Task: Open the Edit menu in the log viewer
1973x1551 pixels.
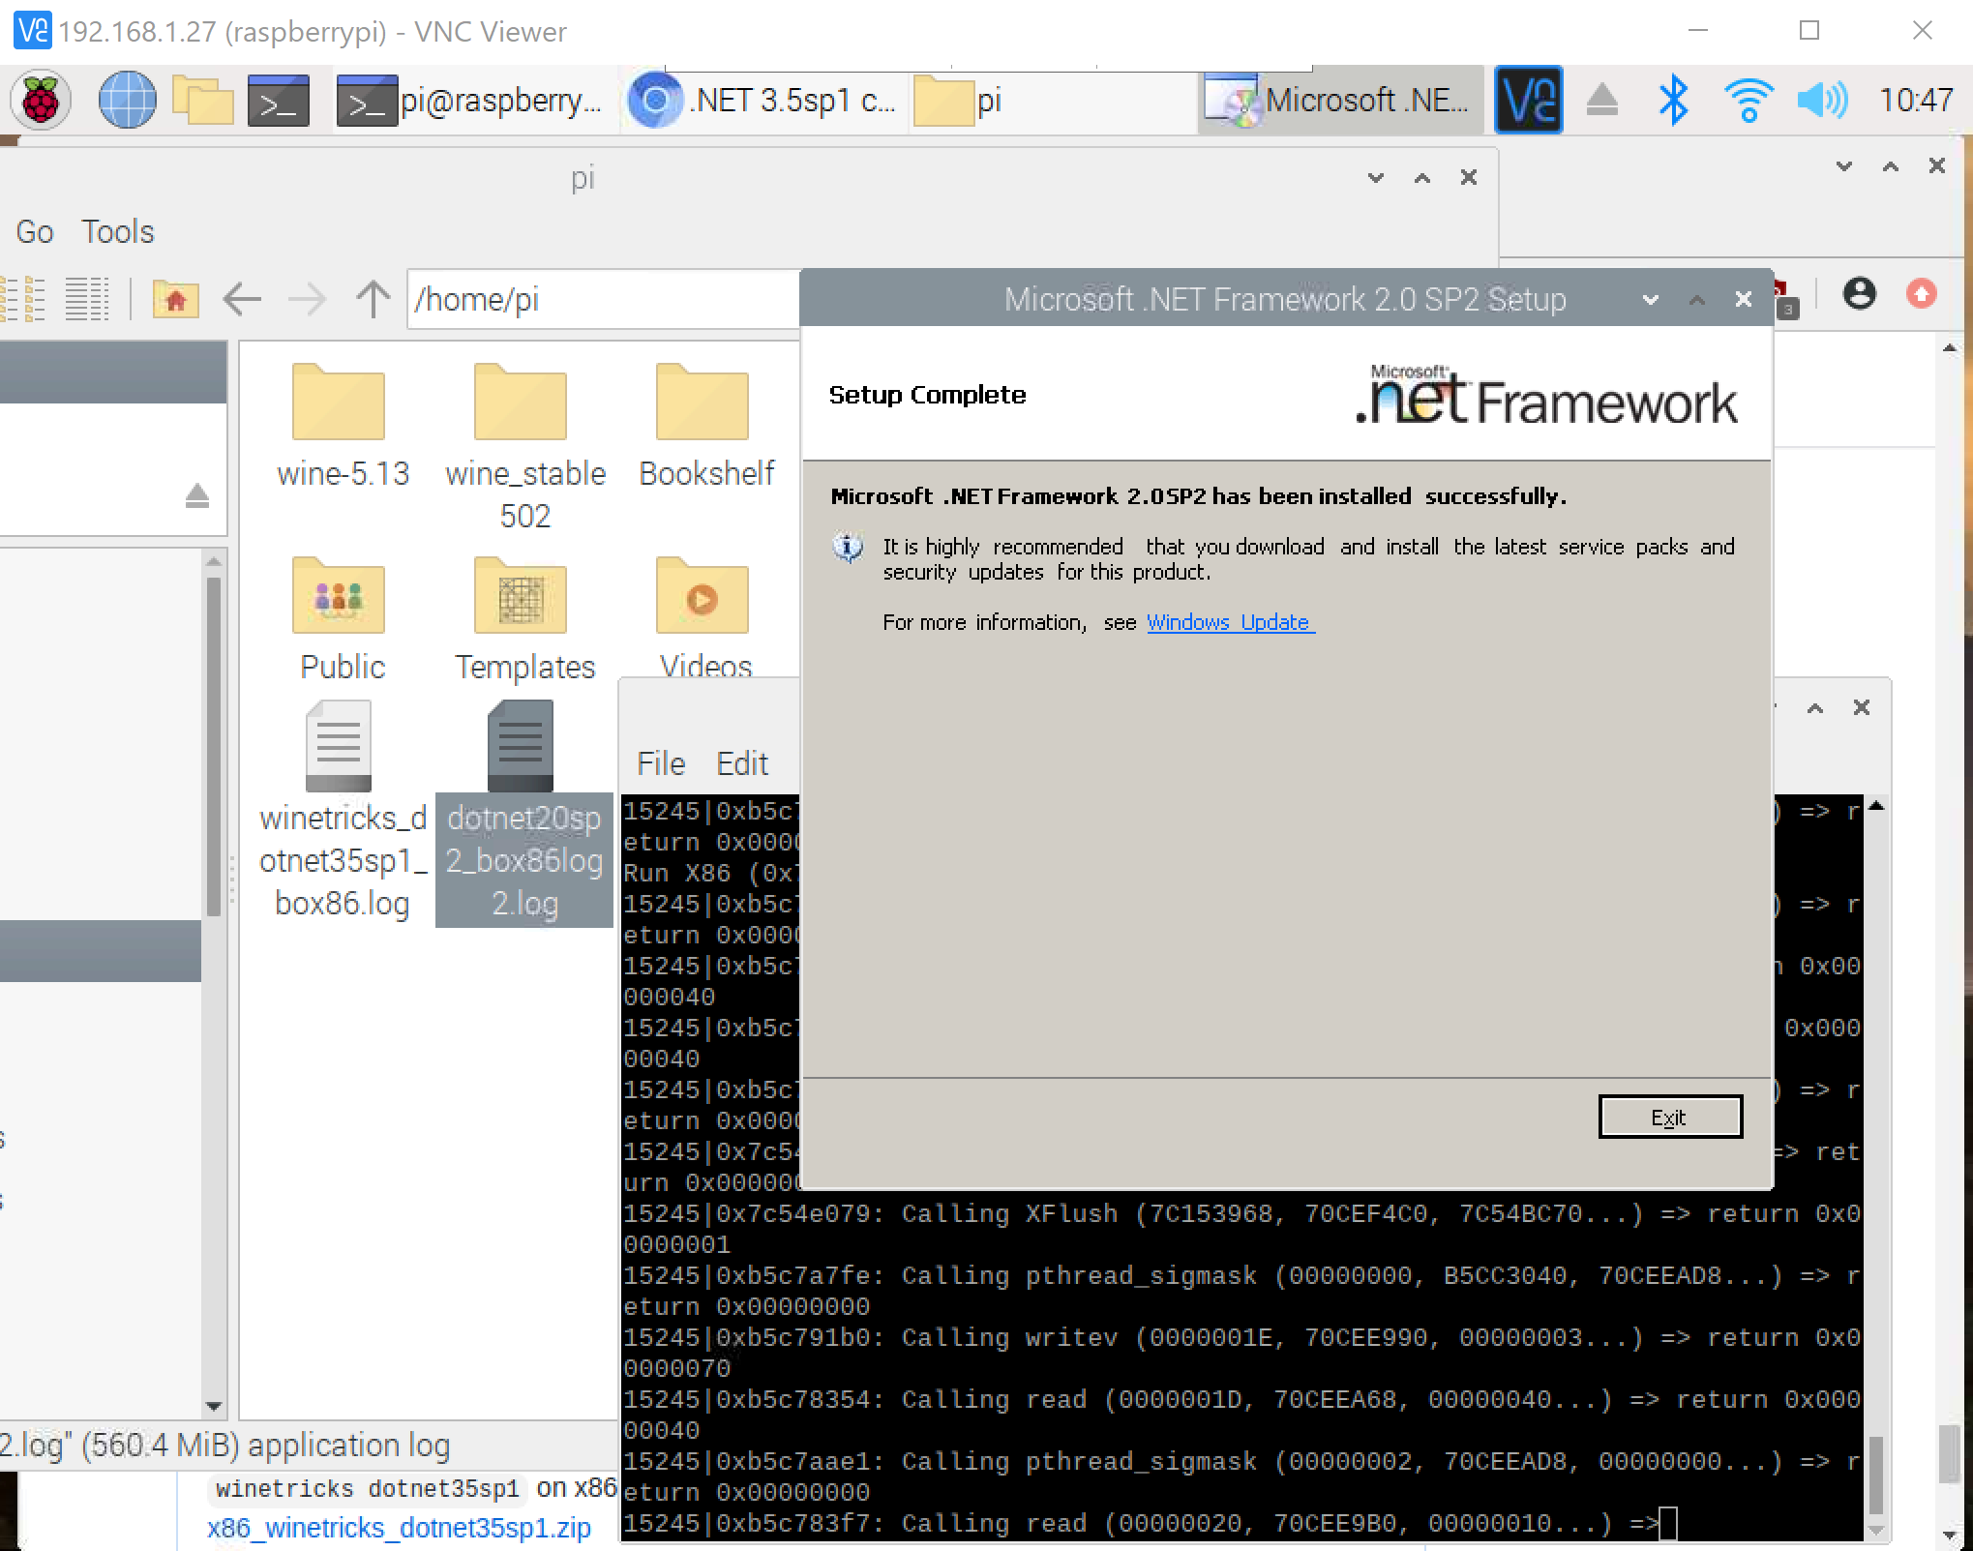Action: [741, 762]
